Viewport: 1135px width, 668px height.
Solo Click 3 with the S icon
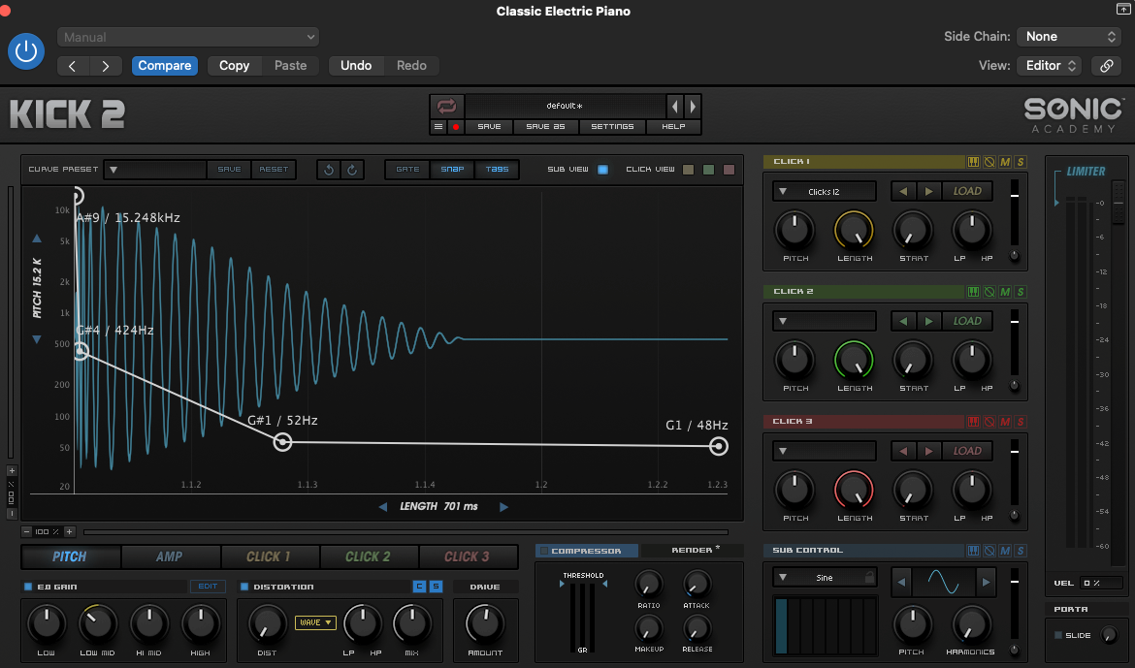point(1021,421)
